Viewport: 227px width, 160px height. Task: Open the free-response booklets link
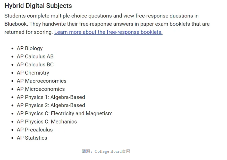tap(108, 32)
